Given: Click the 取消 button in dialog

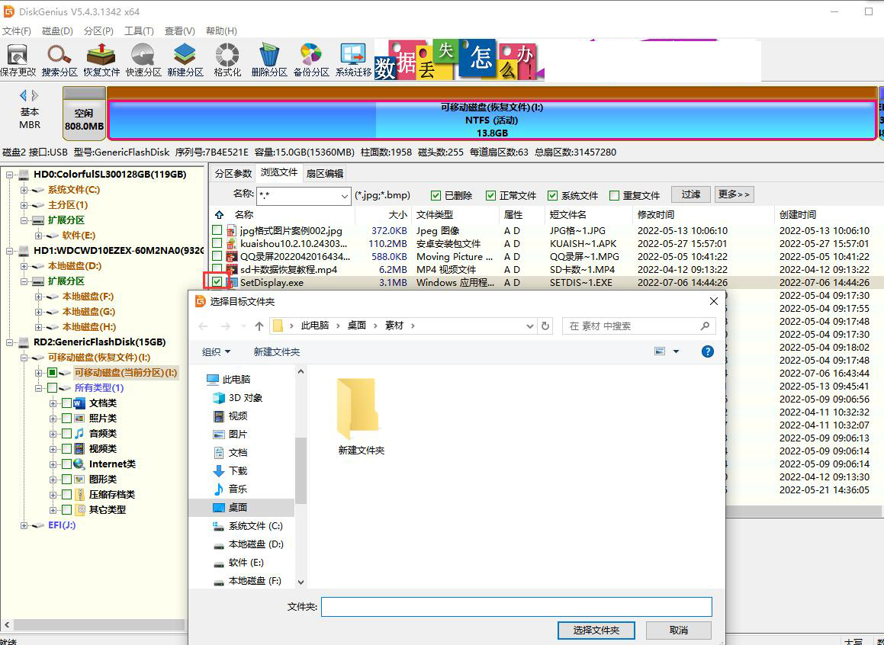Looking at the screenshot, I should click(x=678, y=631).
